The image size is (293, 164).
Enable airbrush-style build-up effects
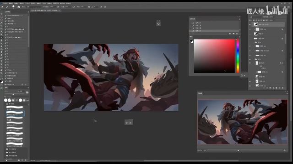point(74,7)
